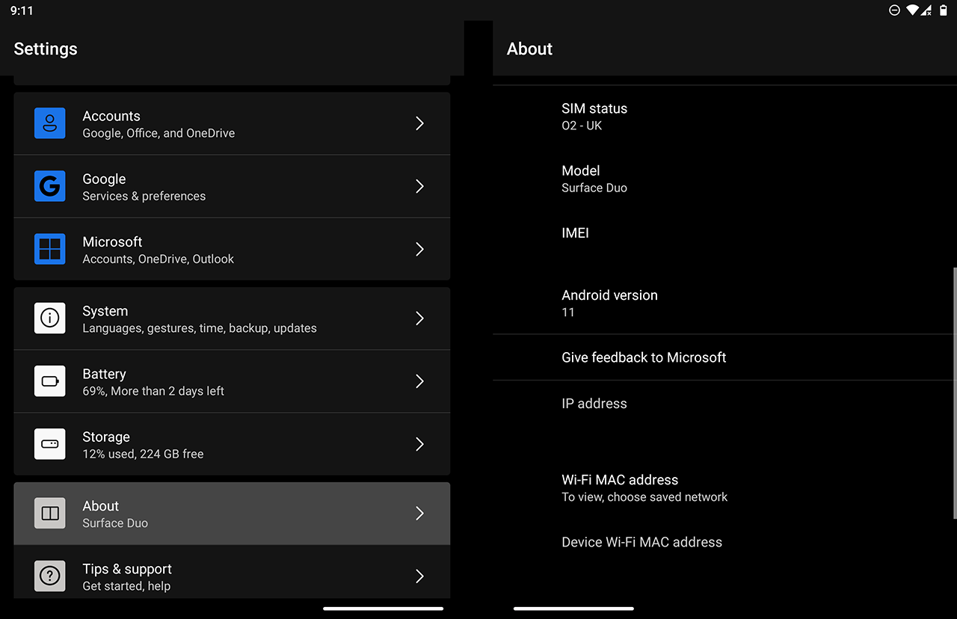Open System row using the chevron
The image size is (957, 619).
[x=419, y=318]
